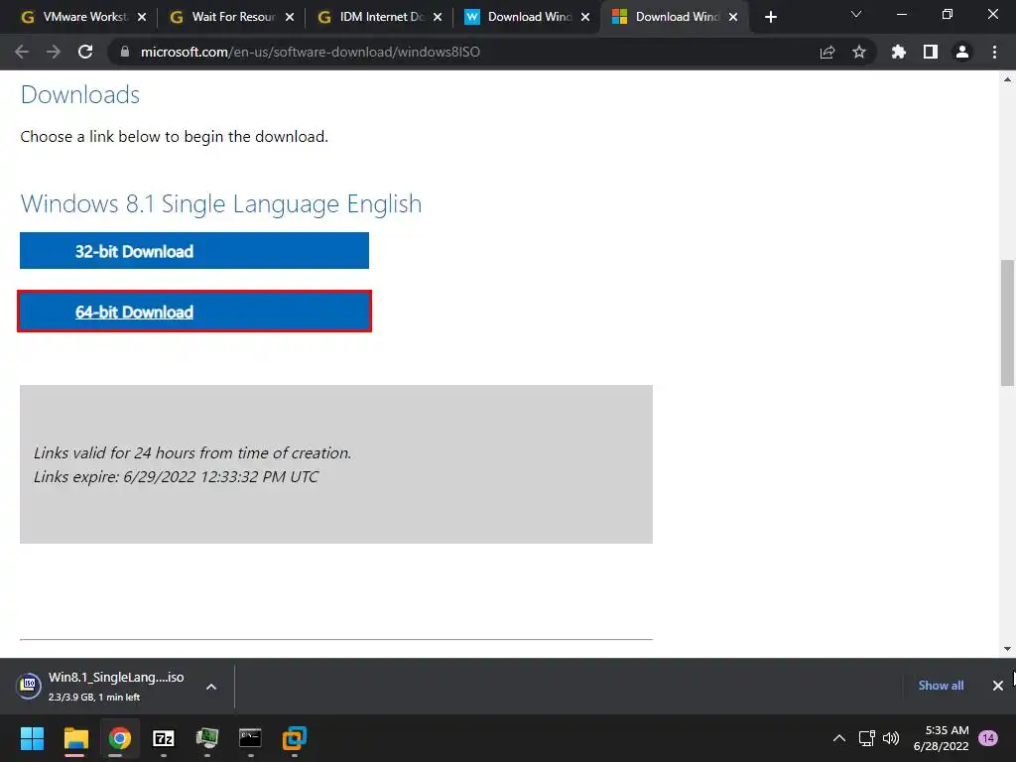Close the active Microsoft download tab

(733, 18)
